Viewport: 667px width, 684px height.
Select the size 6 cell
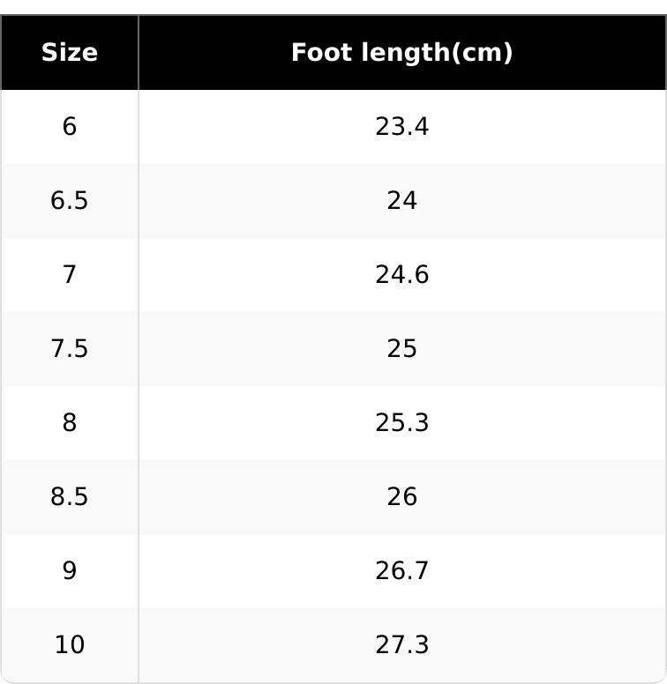[x=69, y=127]
